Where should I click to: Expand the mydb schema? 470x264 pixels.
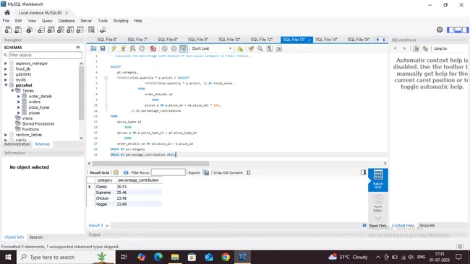(x=5, y=80)
